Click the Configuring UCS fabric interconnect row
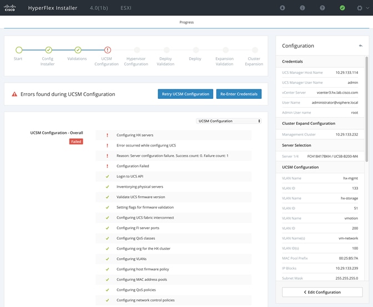Viewport: 373px width, 307px height. [x=173, y=218]
